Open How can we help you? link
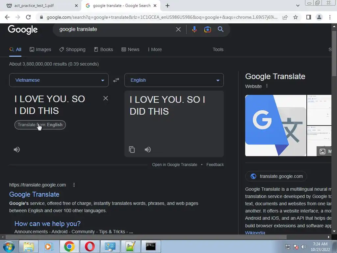 [x=47, y=224]
